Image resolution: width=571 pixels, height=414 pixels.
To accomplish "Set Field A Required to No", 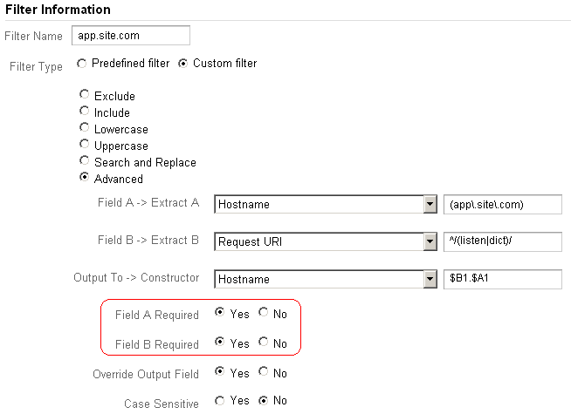I will 265,314.
